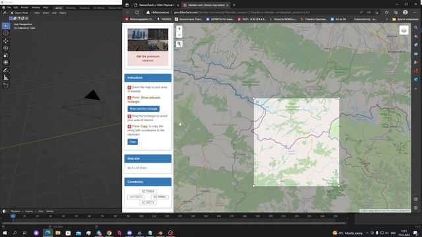Screen dimensions: 422x237
Task: Open Microsoft Edge from the taskbar
Action: 47,233
